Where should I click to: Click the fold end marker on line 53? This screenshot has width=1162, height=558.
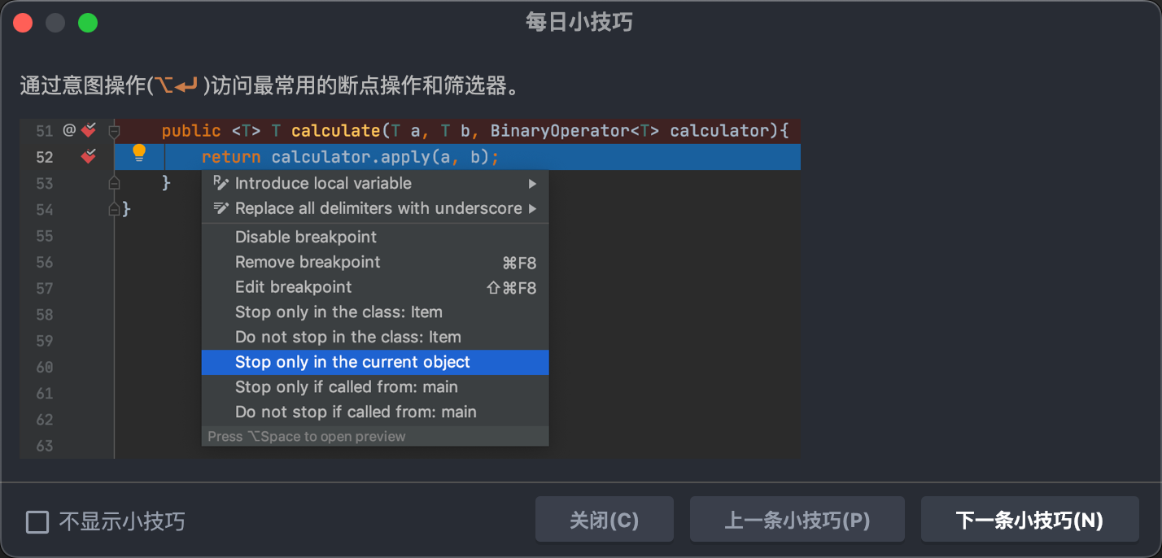(x=115, y=184)
